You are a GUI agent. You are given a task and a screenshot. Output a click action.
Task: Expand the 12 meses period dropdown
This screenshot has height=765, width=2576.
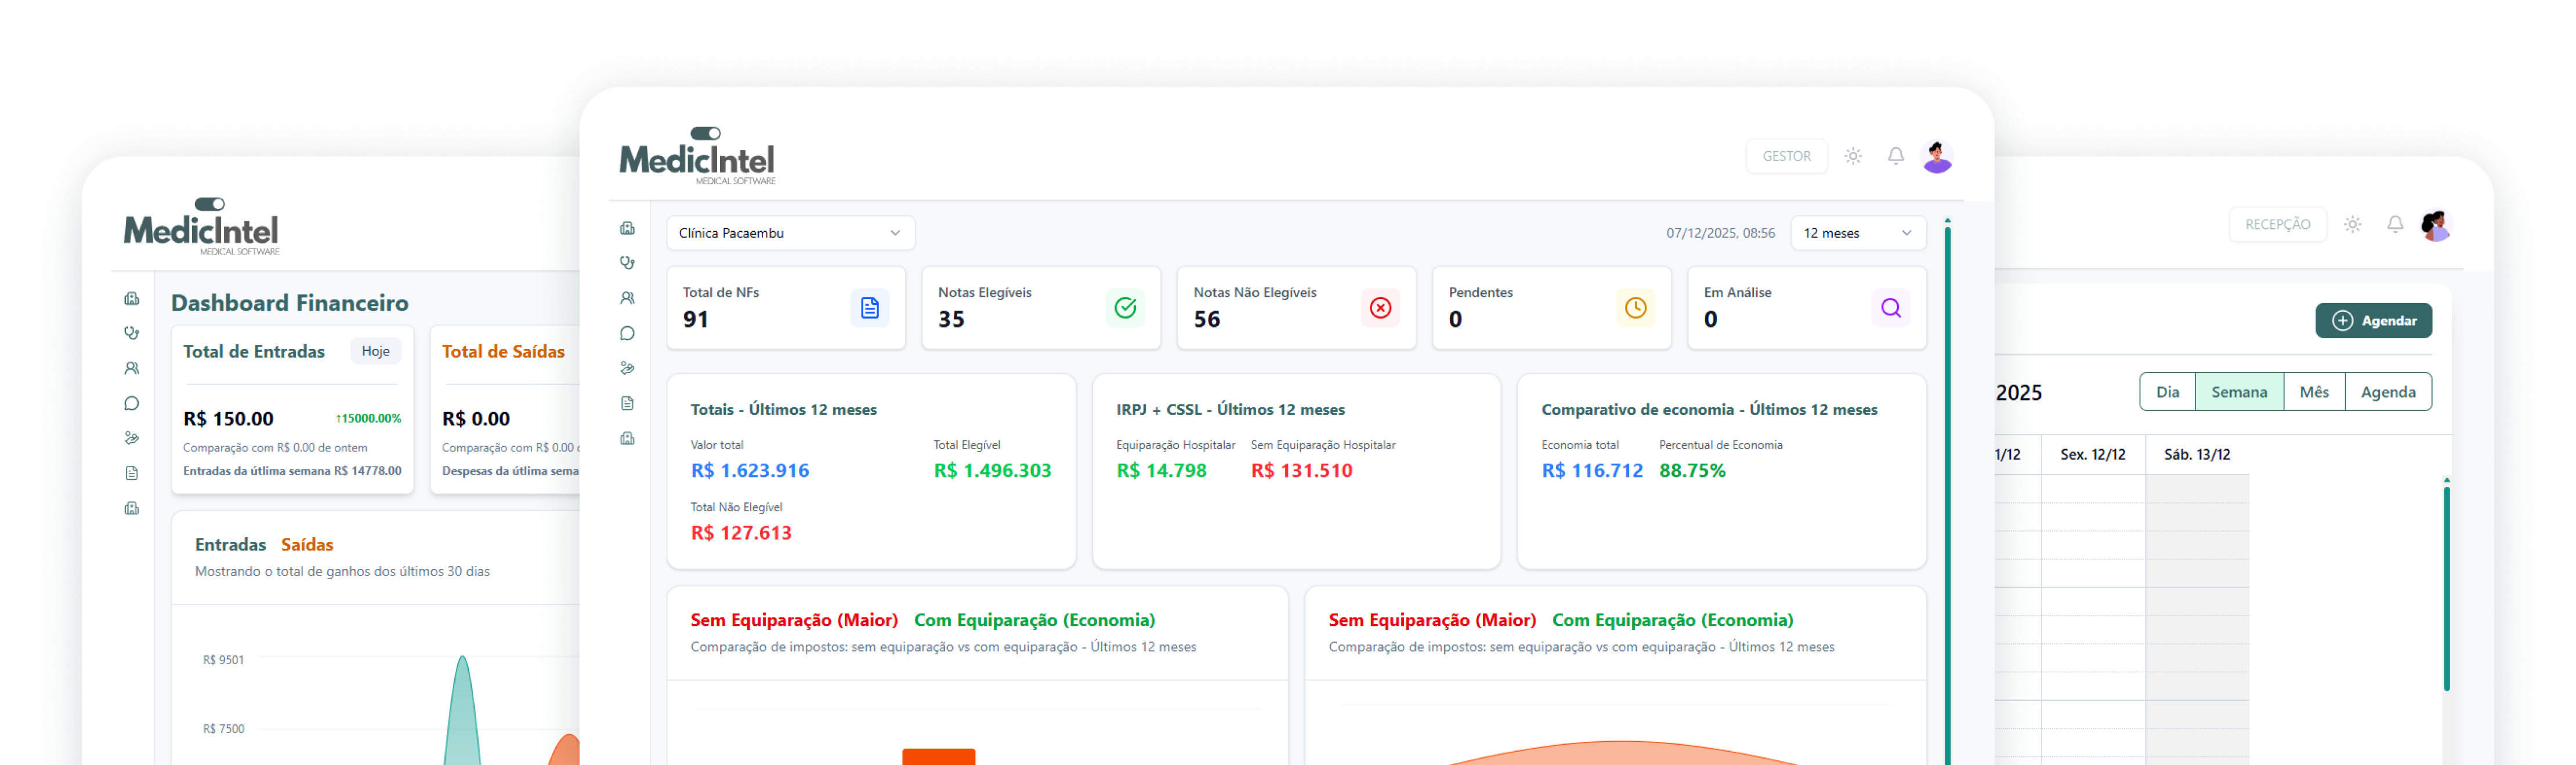tap(1857, 233)
